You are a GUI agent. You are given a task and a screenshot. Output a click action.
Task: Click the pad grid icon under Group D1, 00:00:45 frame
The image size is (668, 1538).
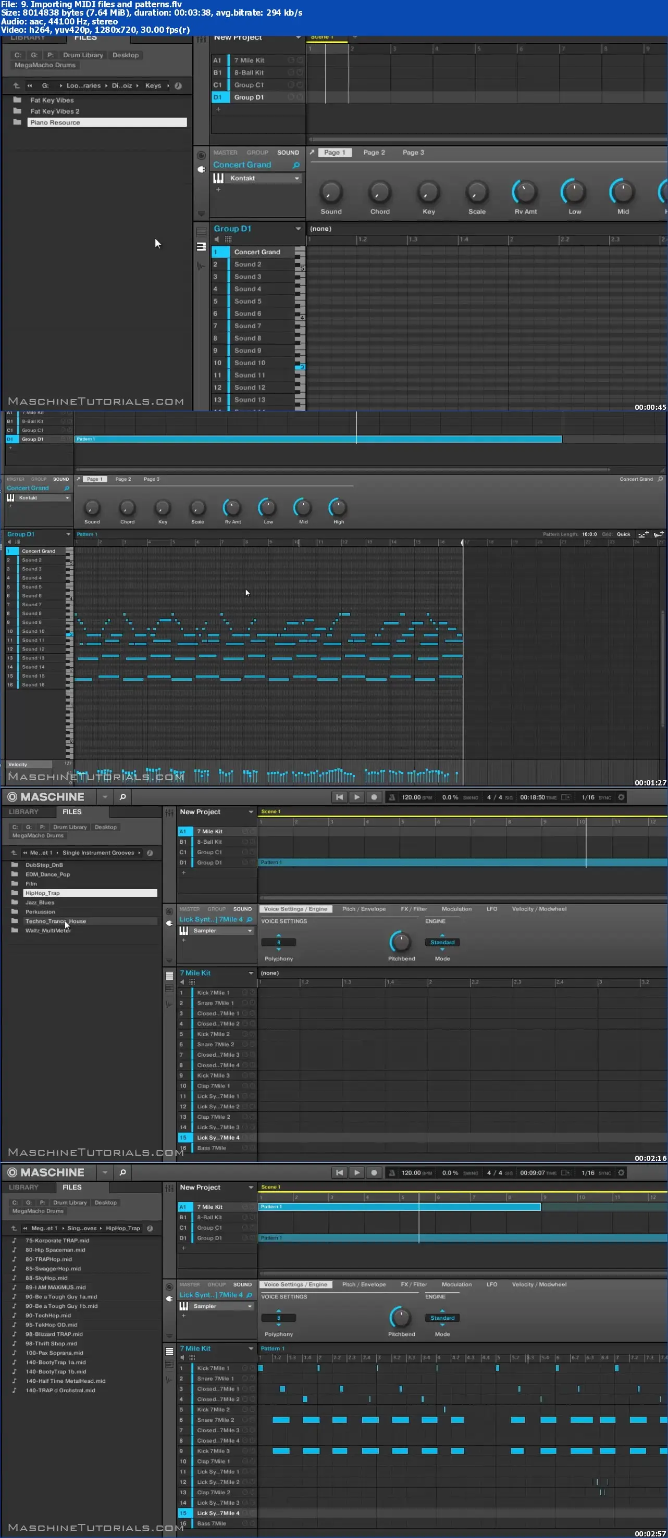coord(228,239)
